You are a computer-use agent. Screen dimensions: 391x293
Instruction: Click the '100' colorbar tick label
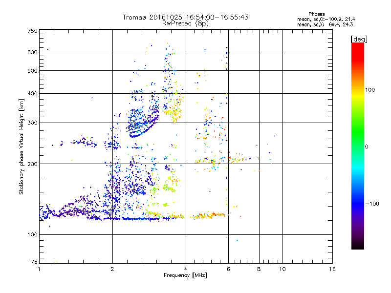(x=370, y=90)
